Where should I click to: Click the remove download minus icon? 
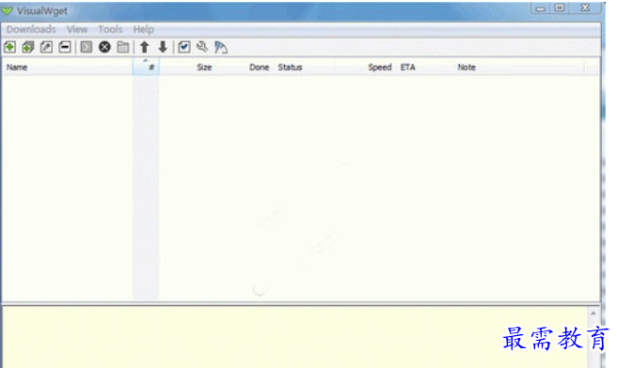(x=65, y=47)
